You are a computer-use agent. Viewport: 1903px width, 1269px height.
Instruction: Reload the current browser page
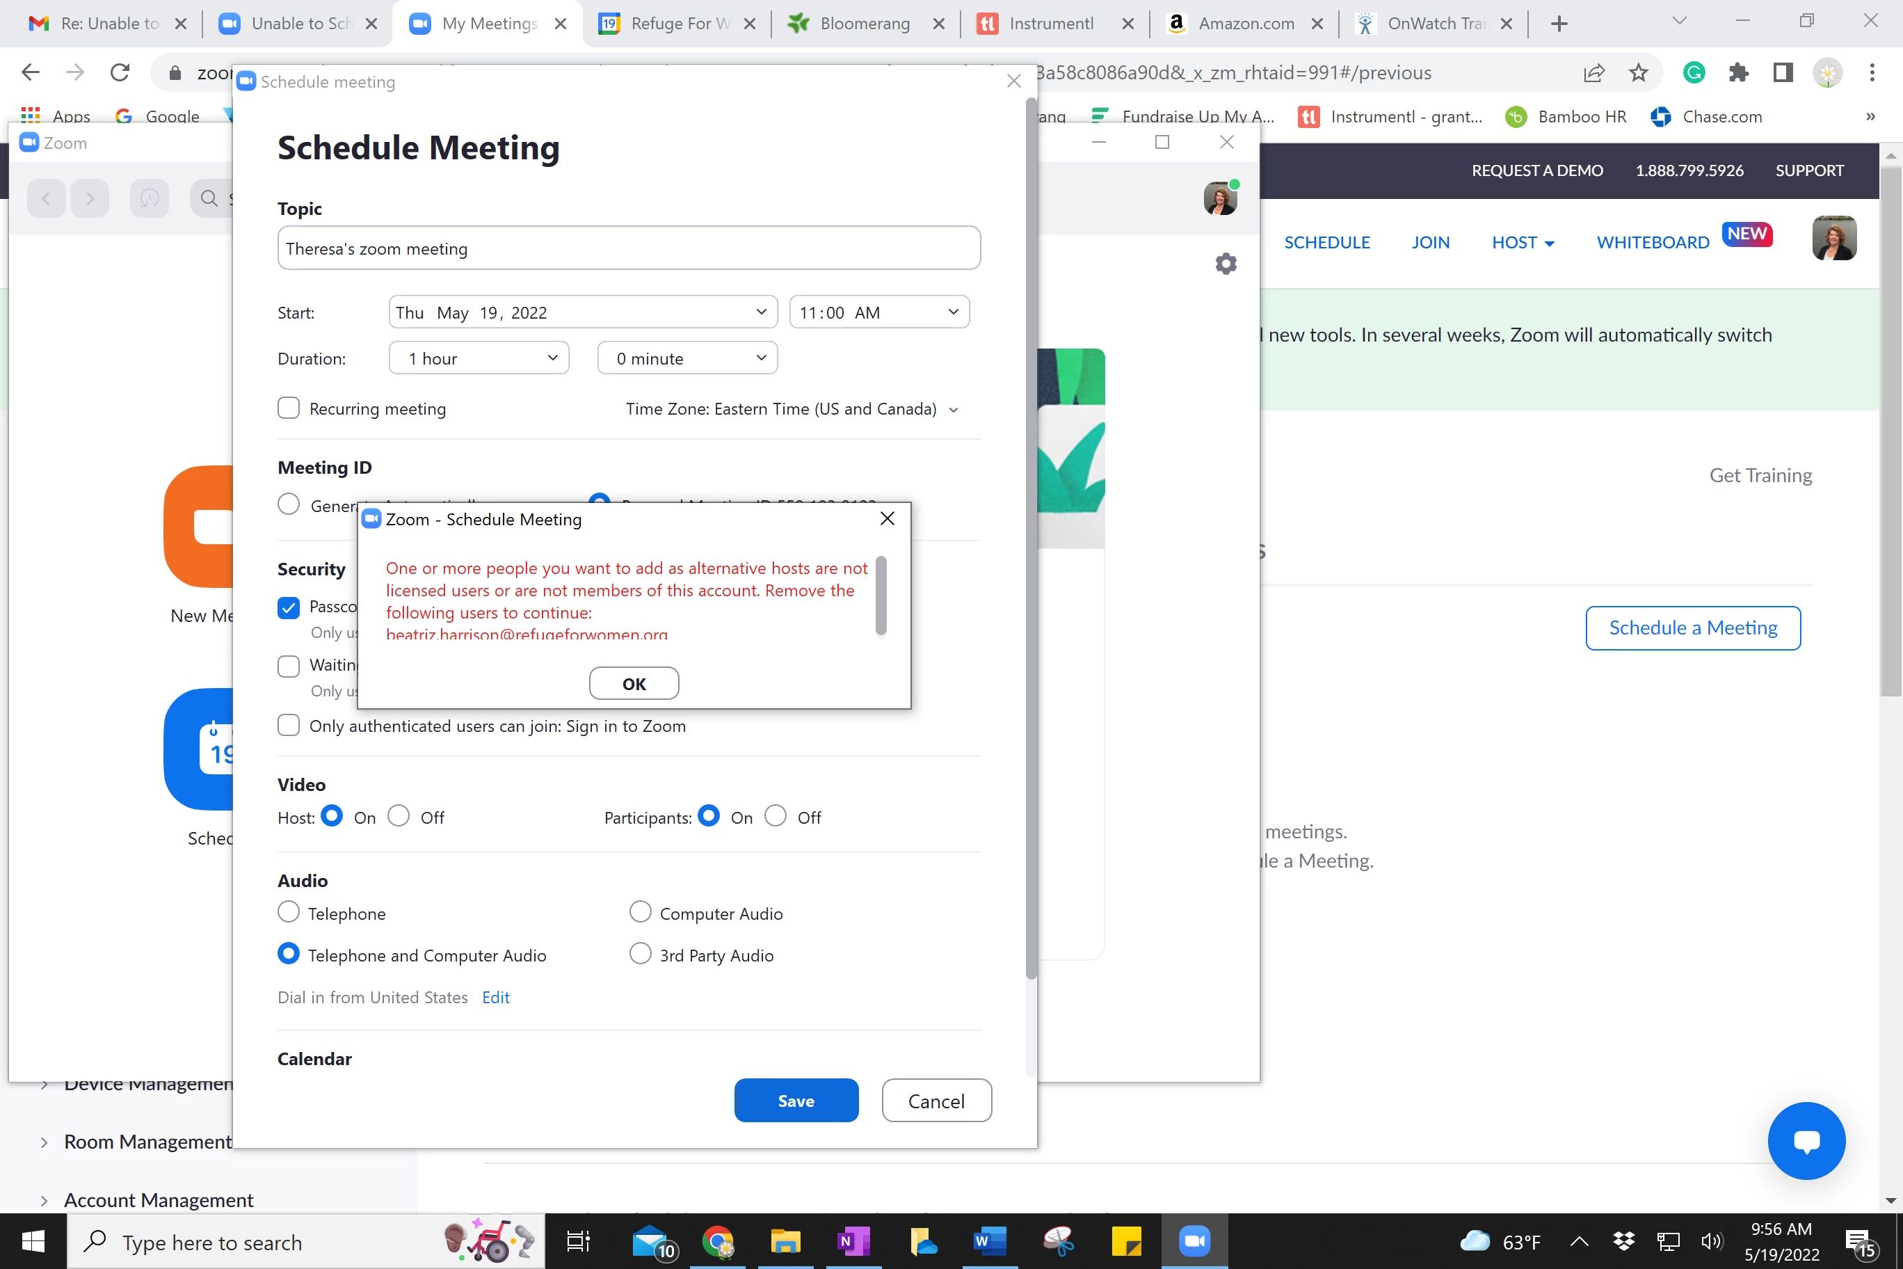point(120,73)
